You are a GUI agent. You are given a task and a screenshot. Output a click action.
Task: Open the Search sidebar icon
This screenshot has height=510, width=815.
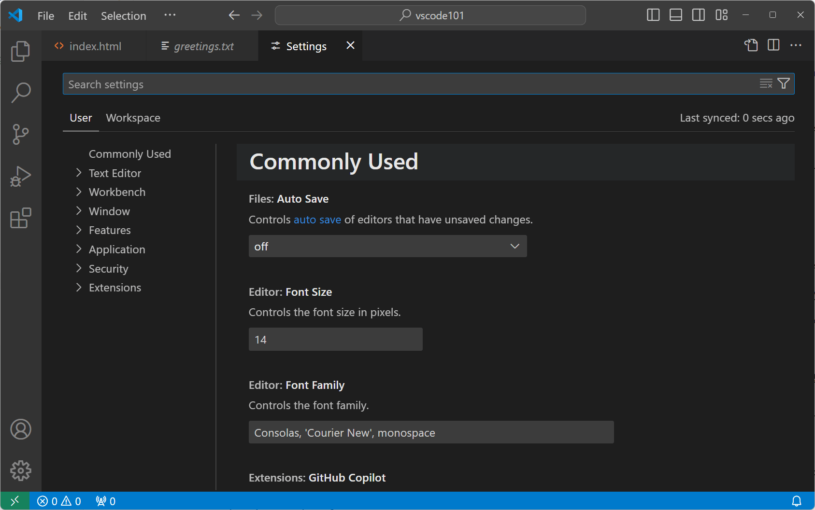[x=20, y=93]
